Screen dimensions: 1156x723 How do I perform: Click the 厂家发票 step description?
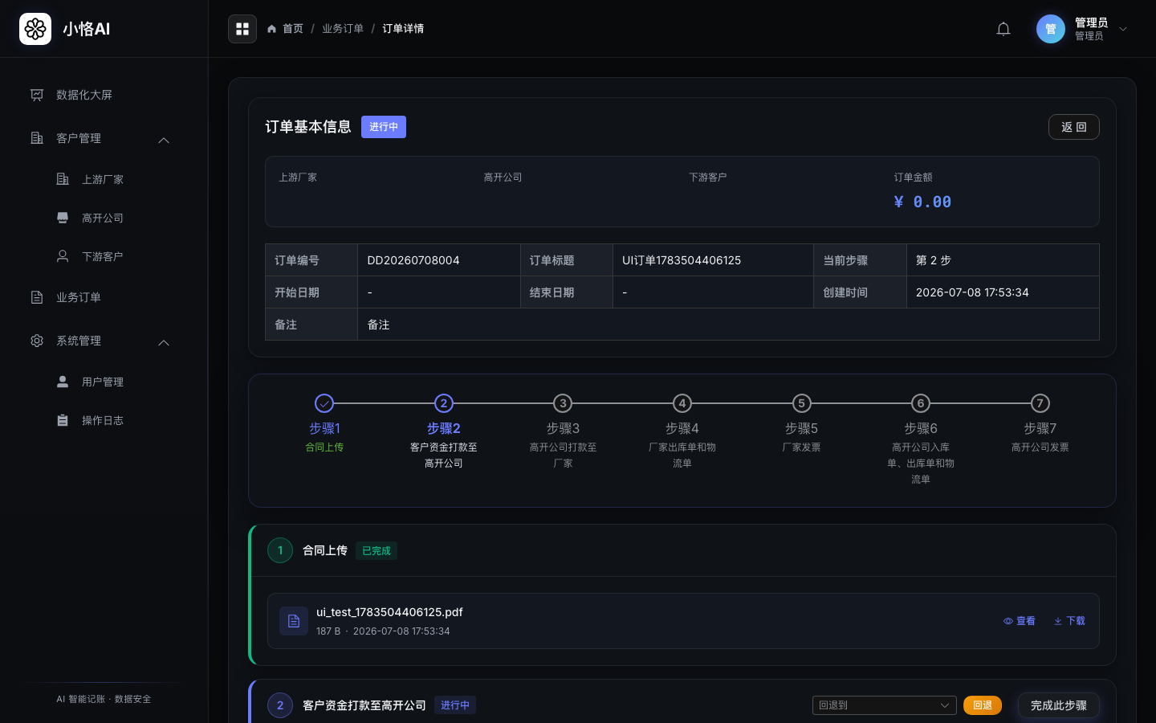point(801,447)
